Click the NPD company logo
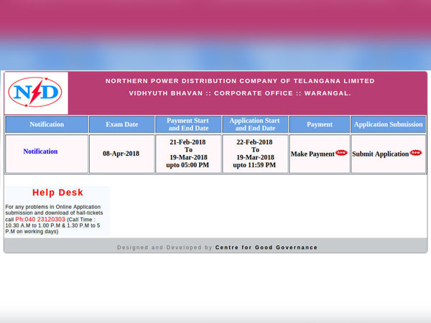 35,93
